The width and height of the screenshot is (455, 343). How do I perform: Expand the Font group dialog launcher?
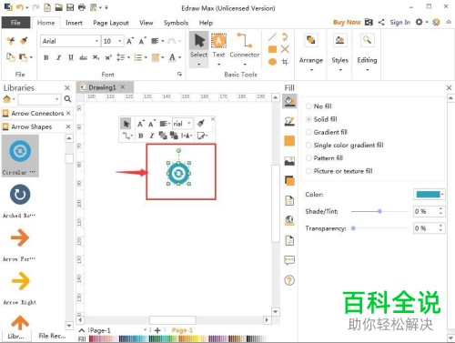(179, 74)
